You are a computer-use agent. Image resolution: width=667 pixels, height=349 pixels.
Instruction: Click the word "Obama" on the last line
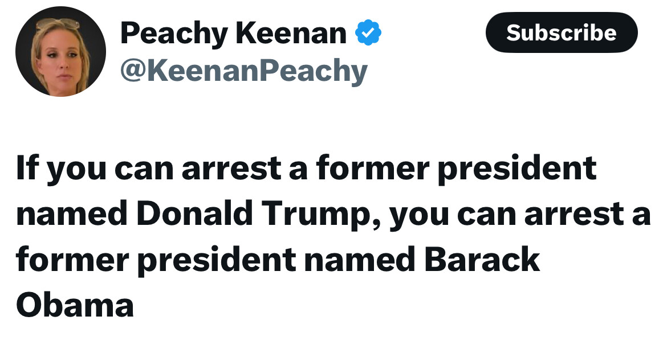coord(75,304)
